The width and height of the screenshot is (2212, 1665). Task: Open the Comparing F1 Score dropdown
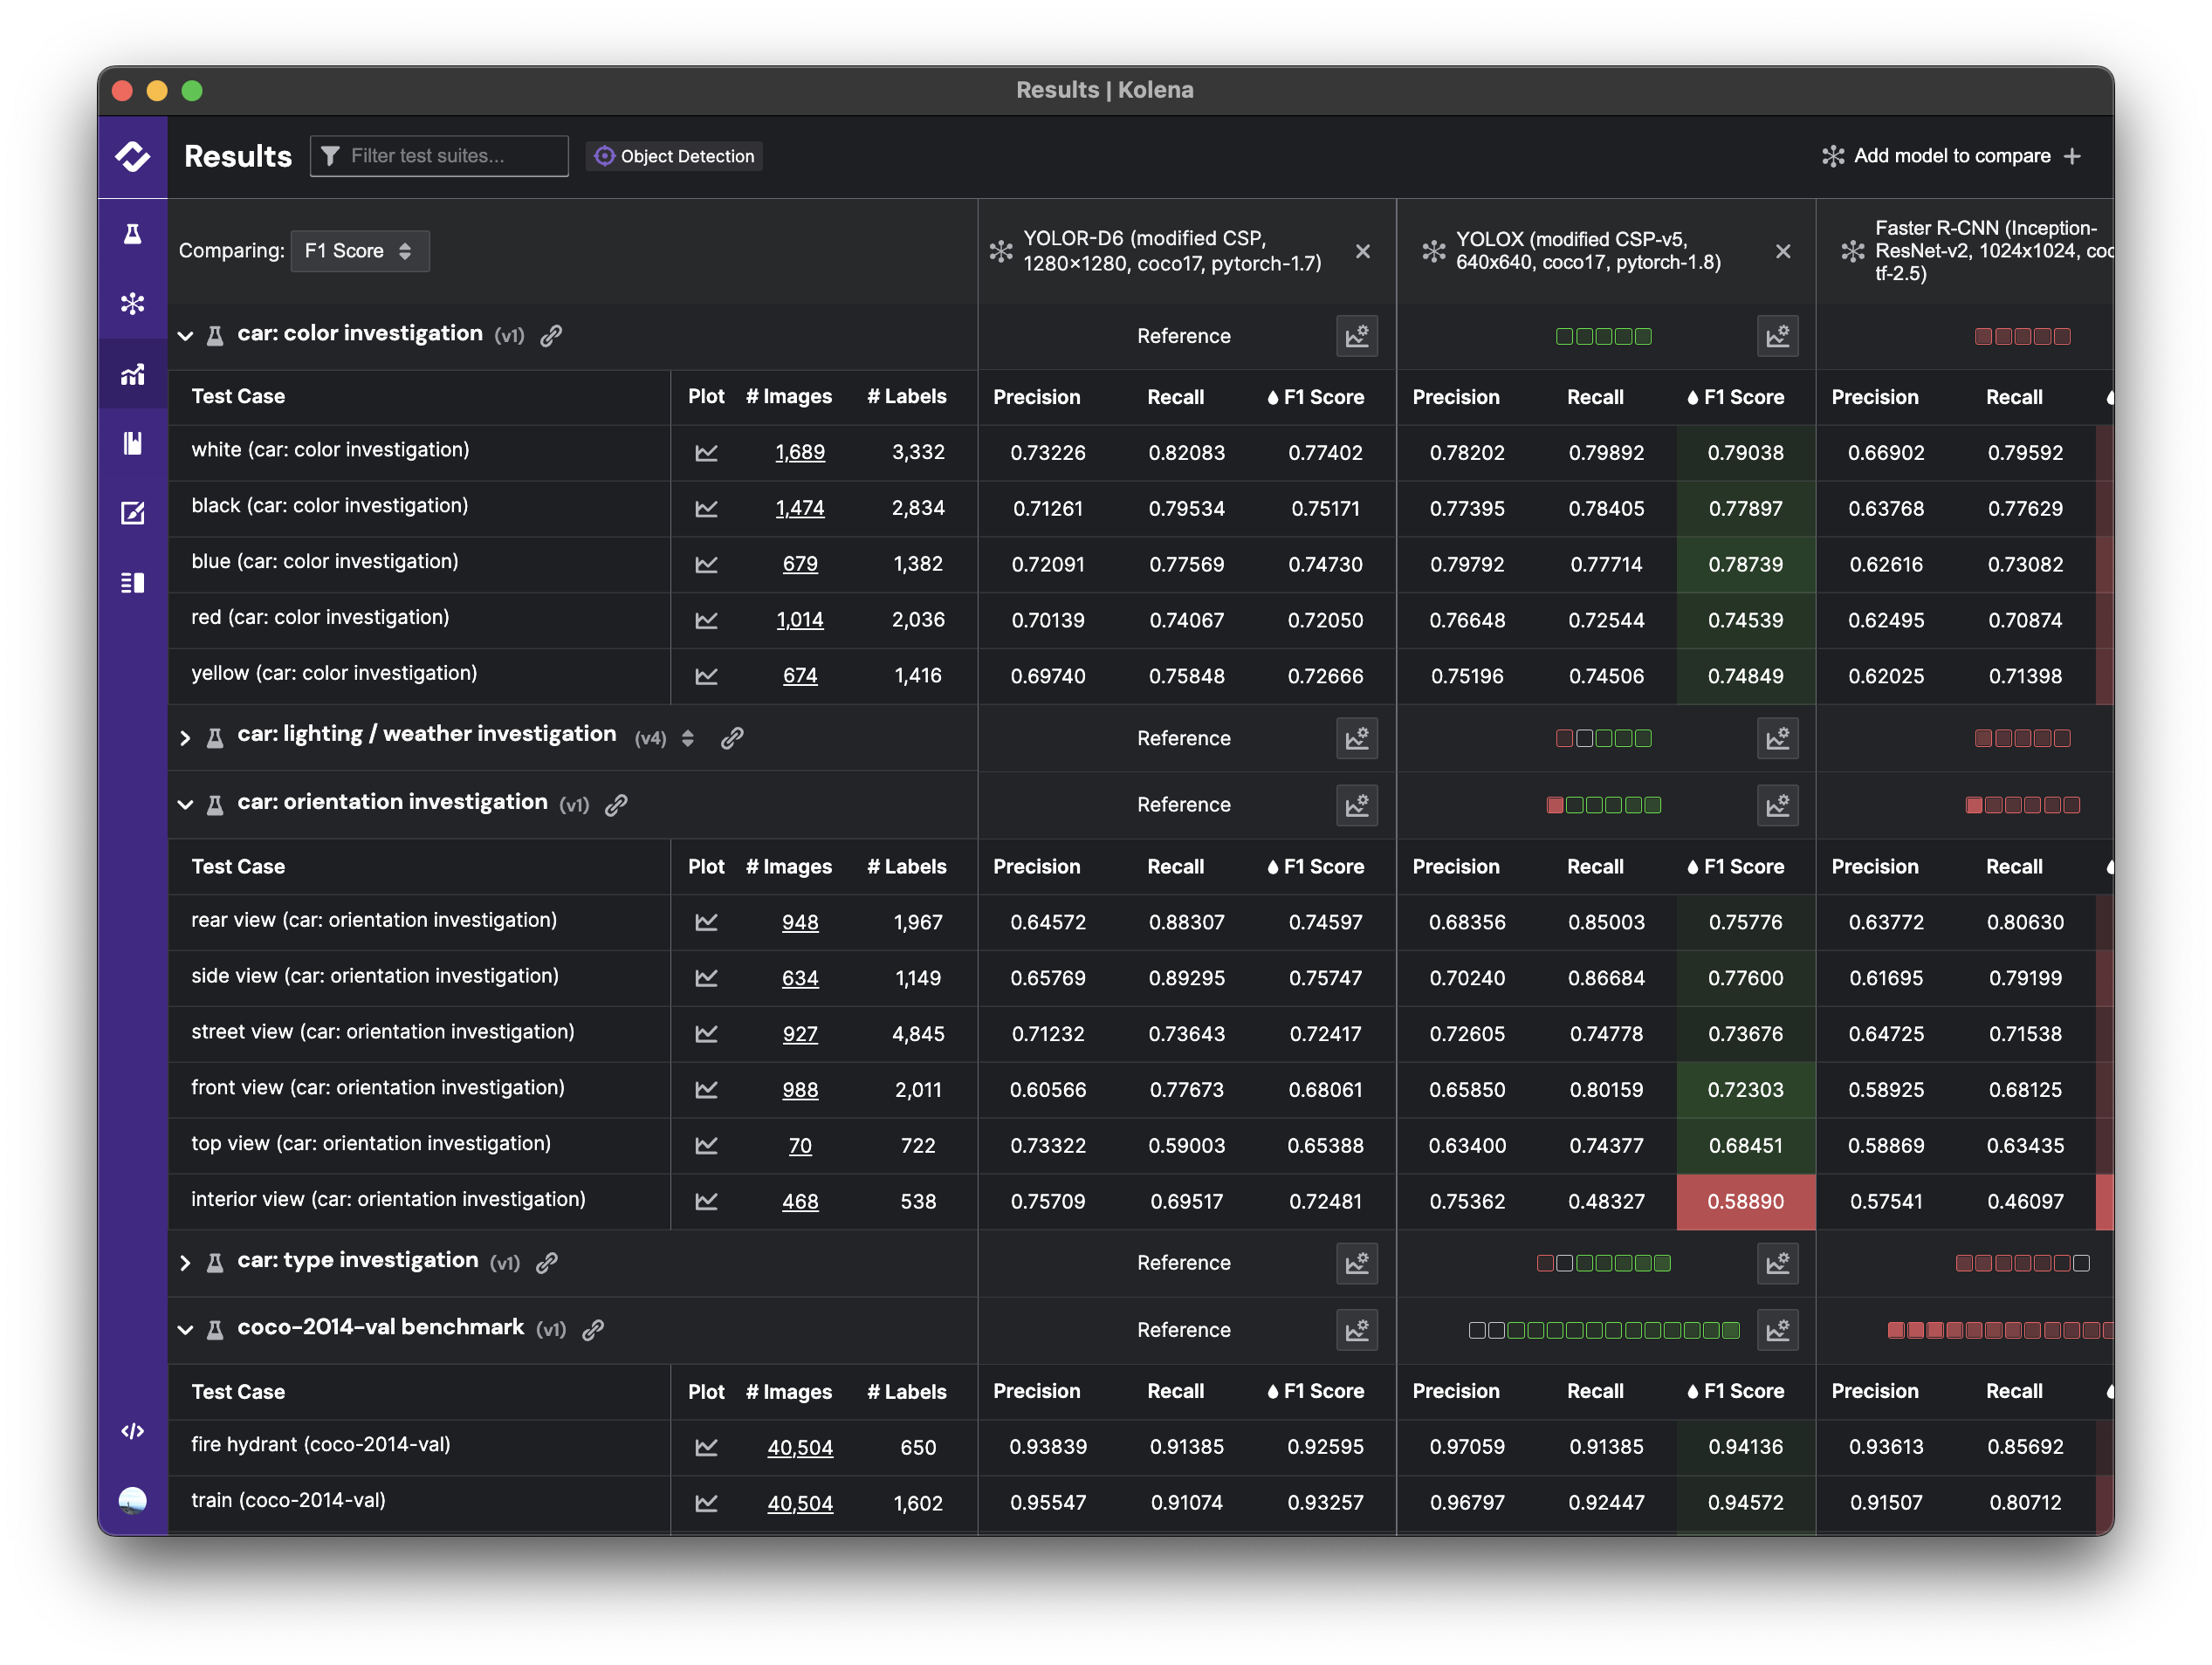(360, 250)
